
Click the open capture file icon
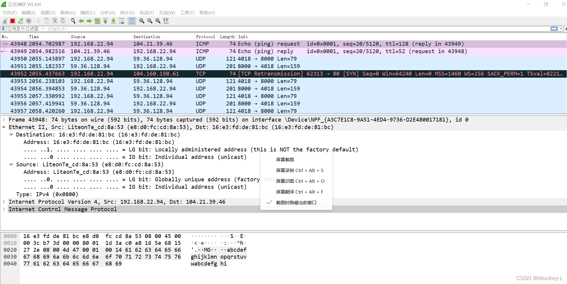coord(39,21)
